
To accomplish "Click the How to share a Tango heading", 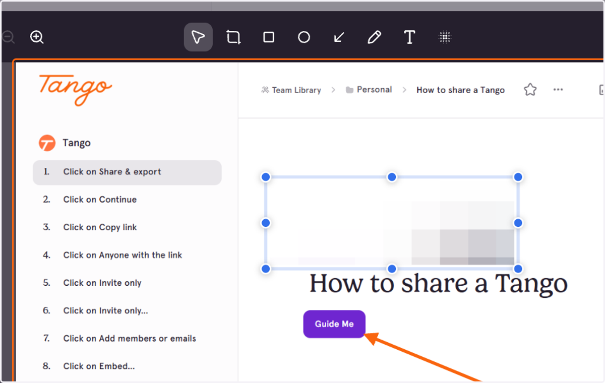I will 438,283.
